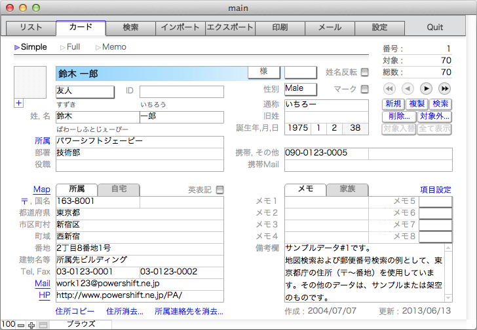477x330 pixels.
Task: Toggle the マーク checkbox
Action: tap(365, 89)
